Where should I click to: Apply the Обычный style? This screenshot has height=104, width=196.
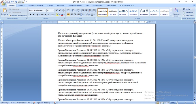[x=103, y=12]
